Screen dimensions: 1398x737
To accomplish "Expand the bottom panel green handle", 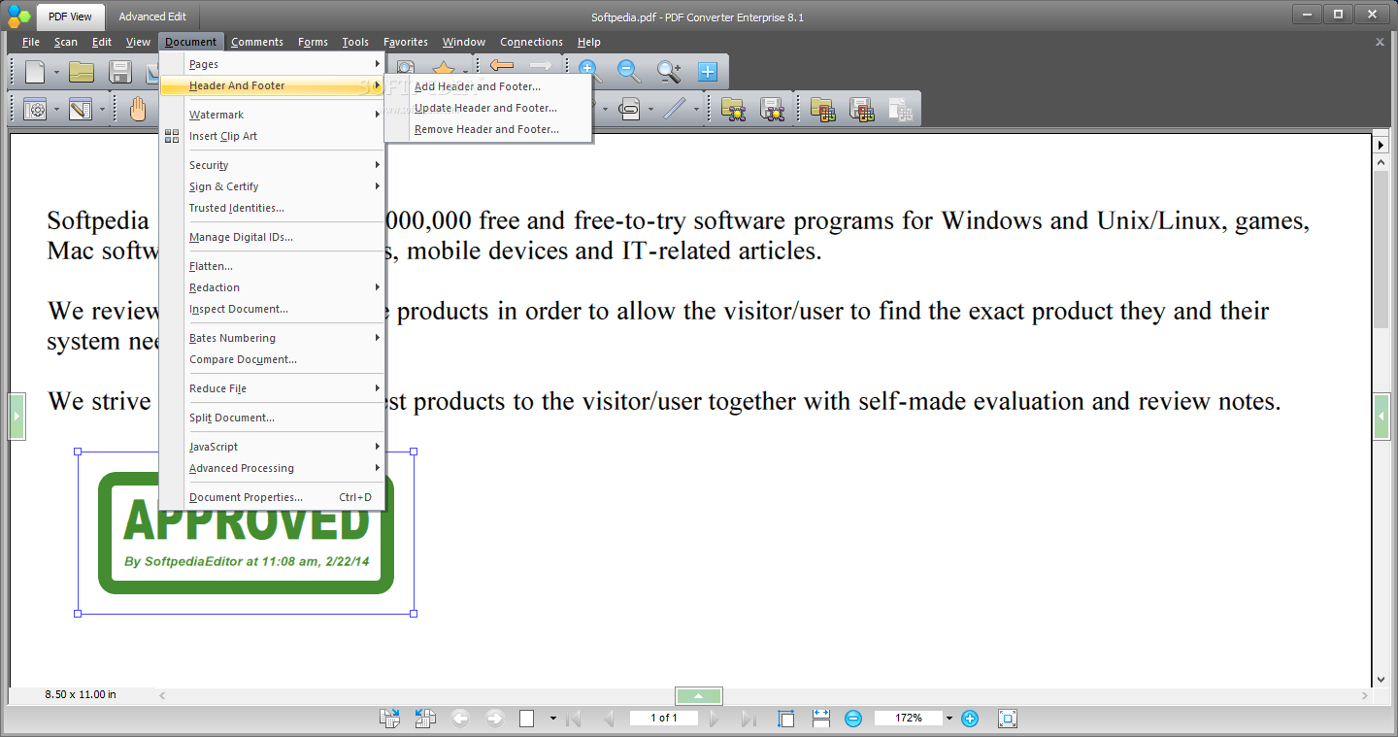I will [x=699, y=695].
